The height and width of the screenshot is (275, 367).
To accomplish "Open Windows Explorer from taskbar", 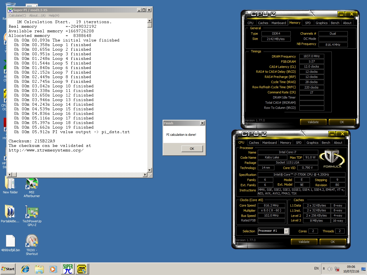I will click(39, 269).
